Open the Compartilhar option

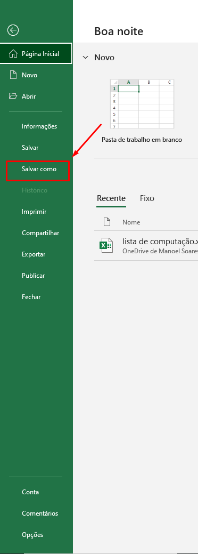tap(40, 233)
